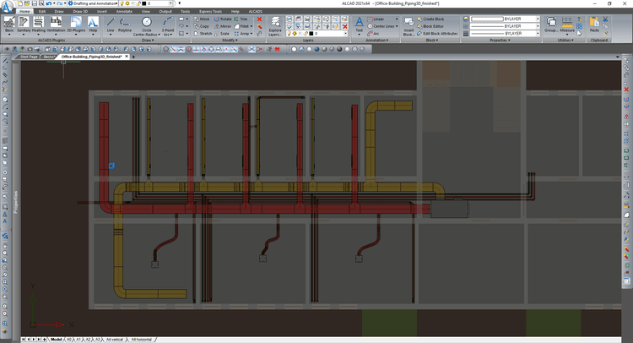633x343 pixels.
Task: Expand the Circle Center-Radius dropdown arrow
Action: 159,35
